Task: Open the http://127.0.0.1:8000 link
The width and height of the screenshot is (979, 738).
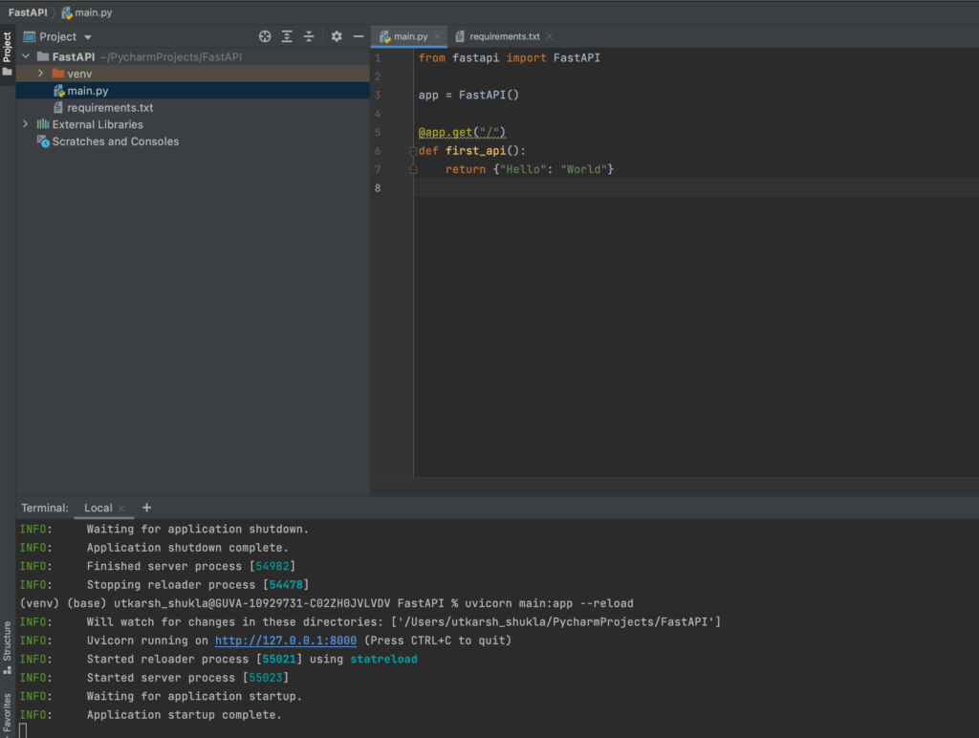Action: click(285, 640)
